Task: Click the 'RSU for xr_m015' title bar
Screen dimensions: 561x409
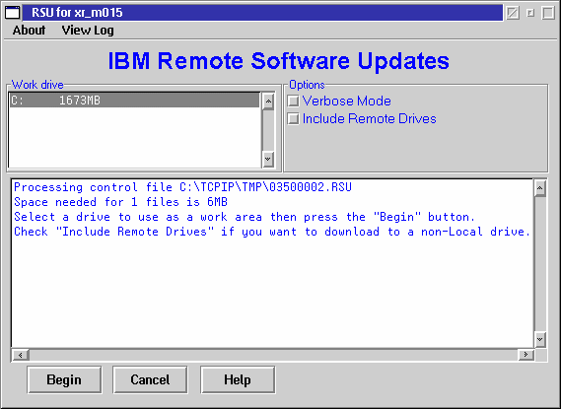Action: pos(262,13)
